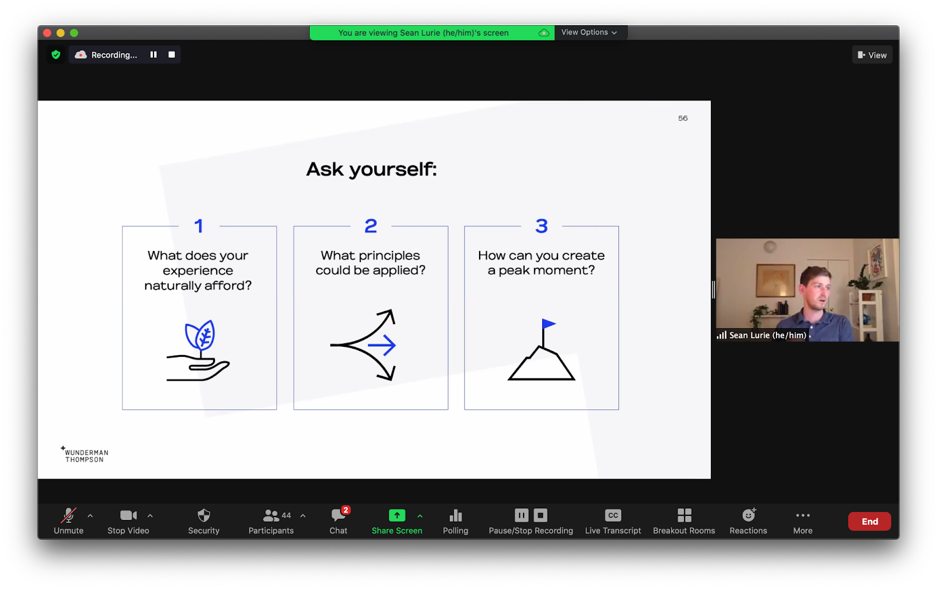Screen dimensions: 937x589
Task: Click the macOS yellow minimize button
Action: pos(60,33)
